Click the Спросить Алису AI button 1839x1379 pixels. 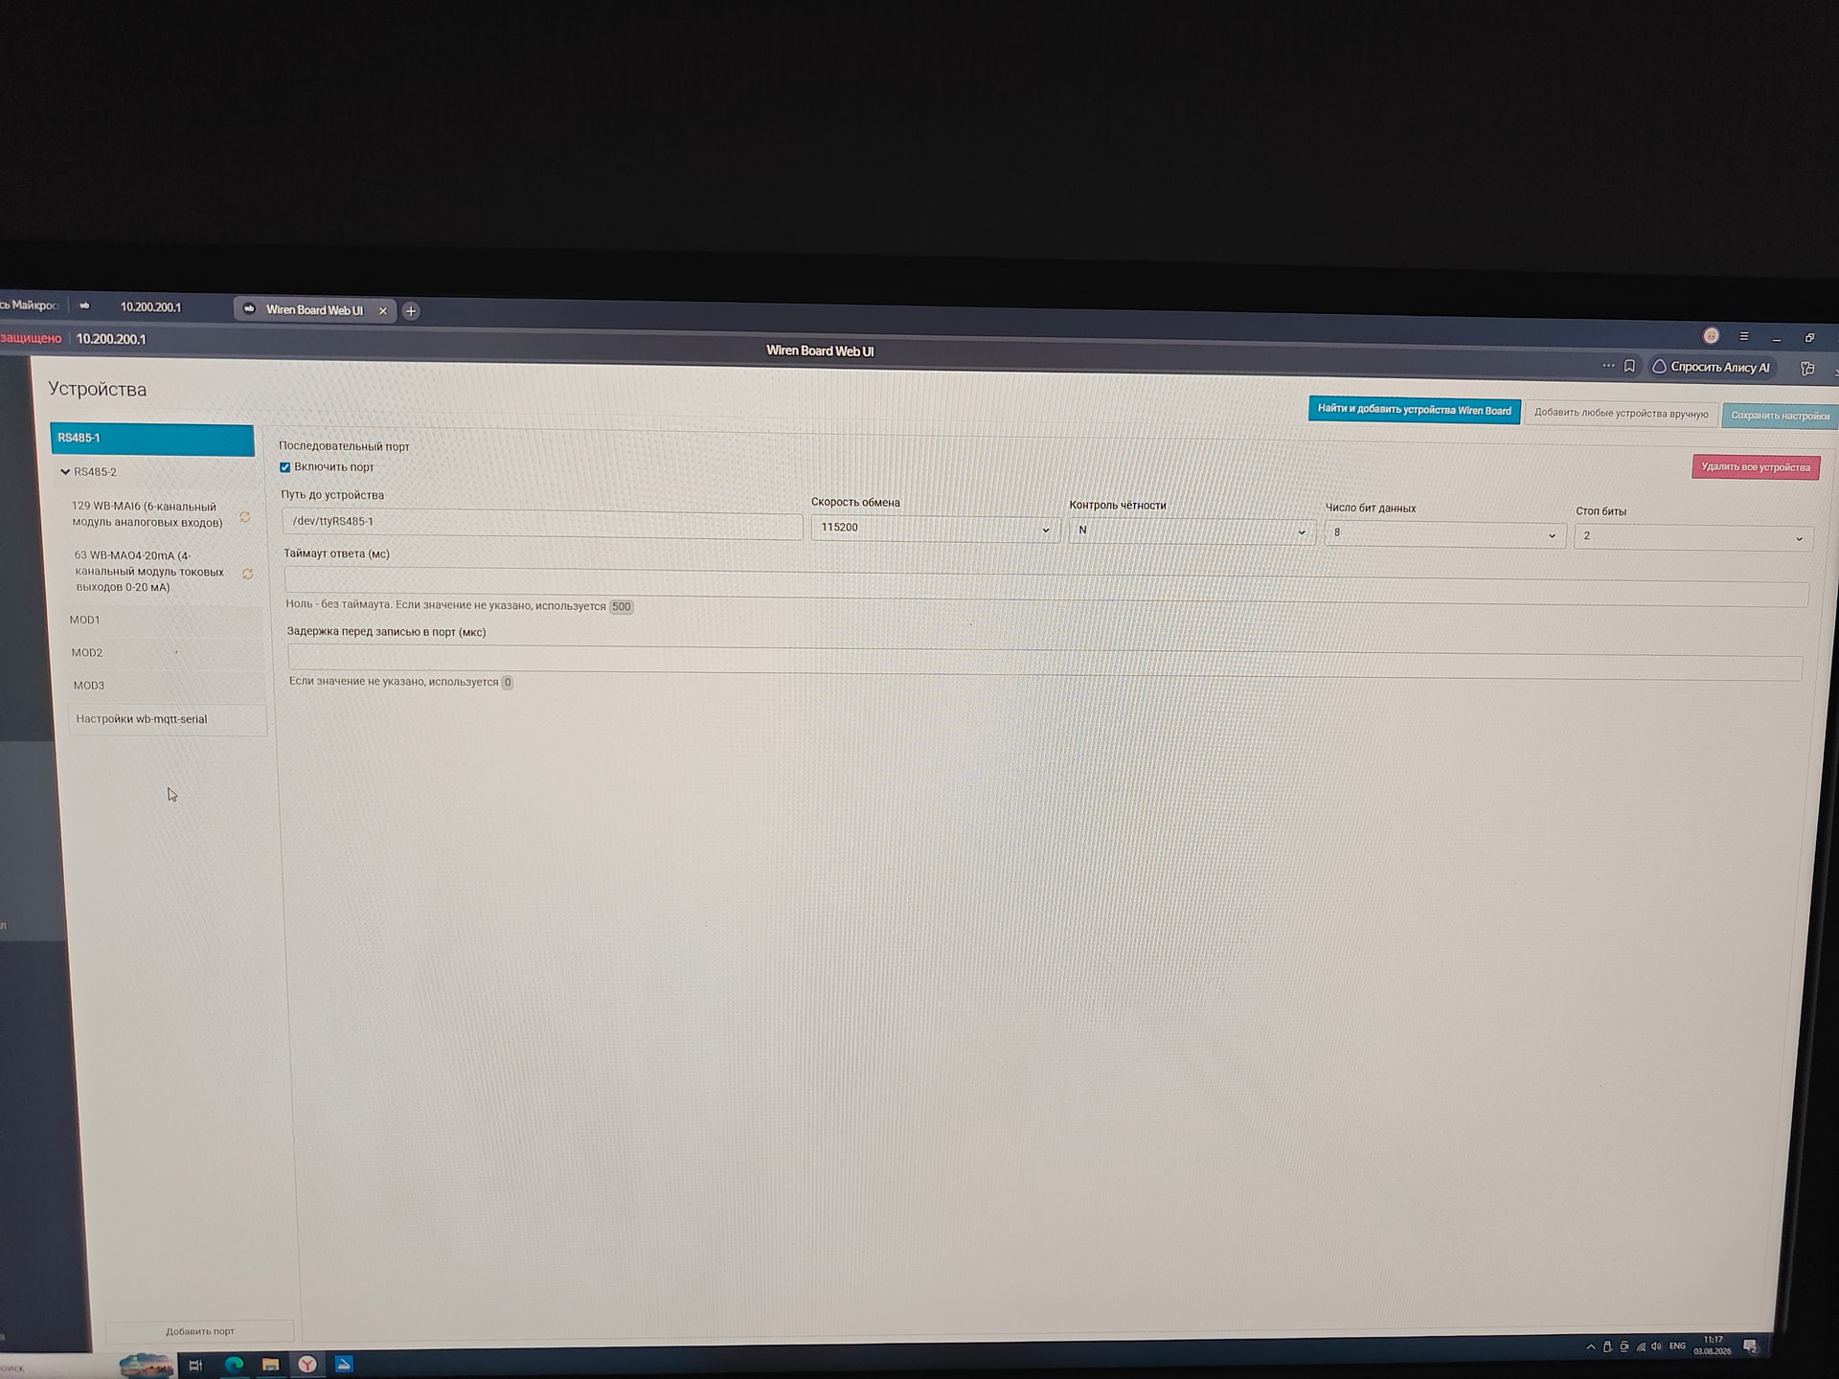click(1712, 367)
